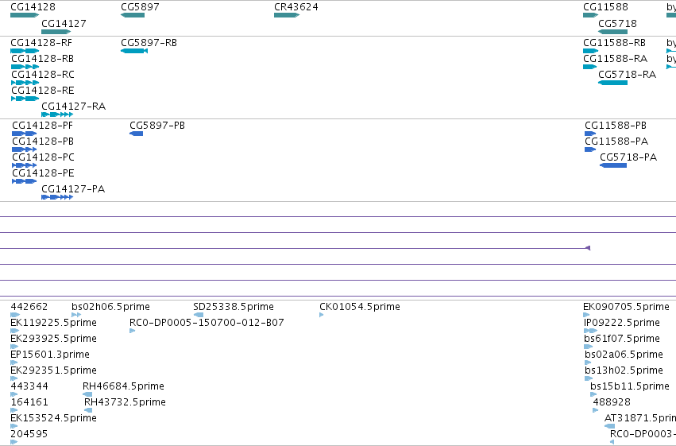Click transcript CG14128-RC
The height and width of the screenshot is (446, 676).
(x=25, y=83)
